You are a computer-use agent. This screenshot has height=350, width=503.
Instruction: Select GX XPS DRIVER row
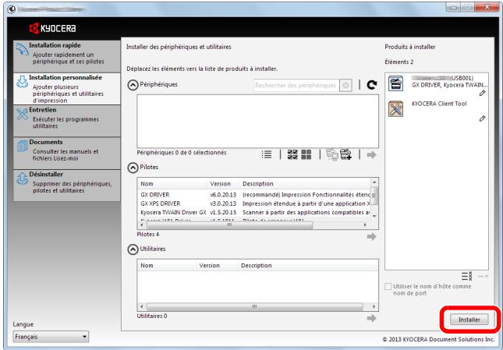pos(253,204)
